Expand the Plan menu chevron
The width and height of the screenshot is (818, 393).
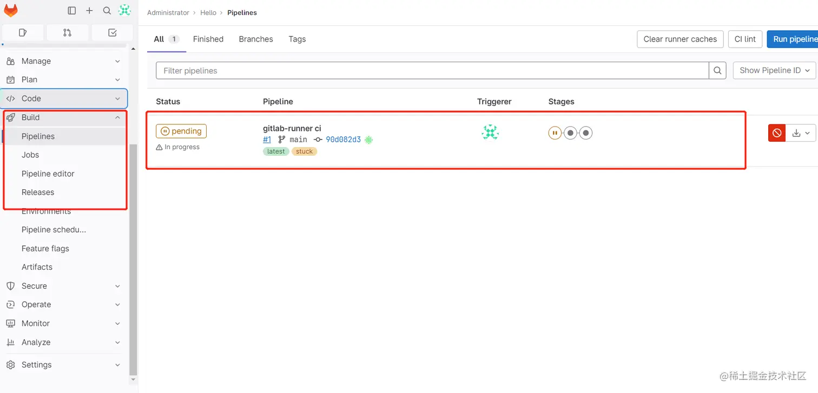tap(117, 80)
